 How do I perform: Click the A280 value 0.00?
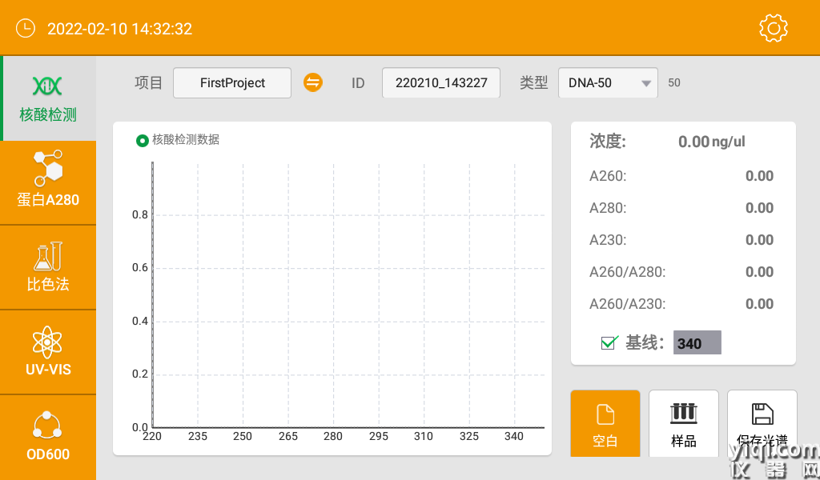759,208
